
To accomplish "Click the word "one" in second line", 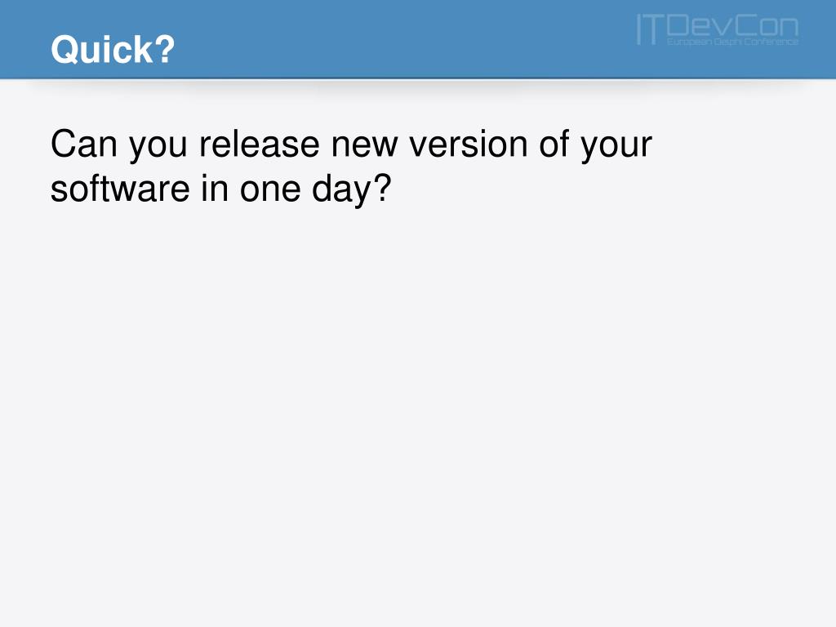I will (270, 191).
